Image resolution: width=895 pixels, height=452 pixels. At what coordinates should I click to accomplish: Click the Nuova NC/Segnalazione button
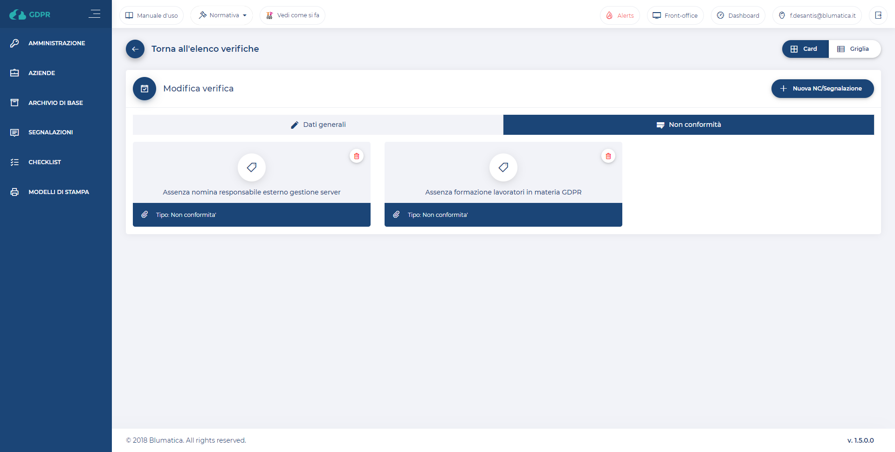(x=822, y=89)
